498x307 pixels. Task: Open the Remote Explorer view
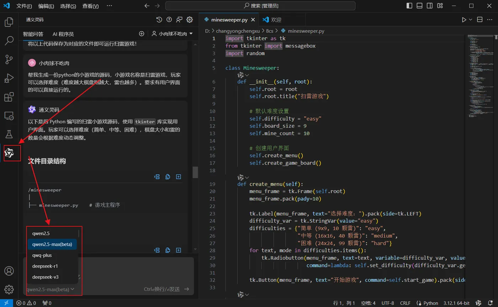coord(9,115)
